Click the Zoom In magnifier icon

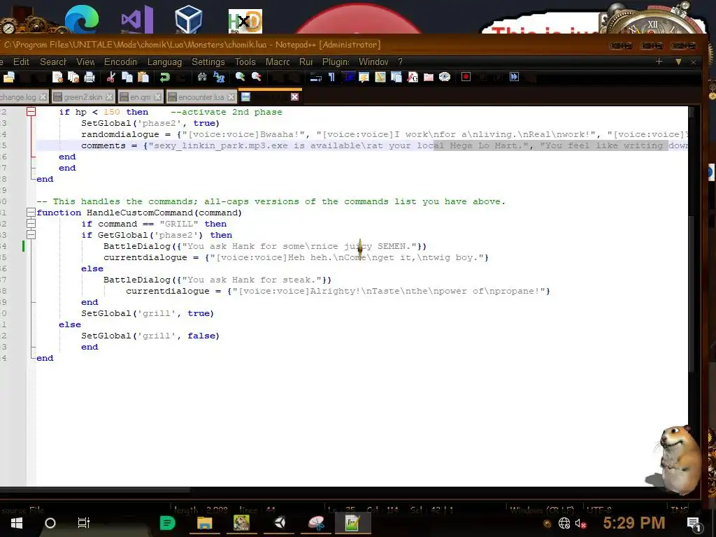pyautogui.click(x=241, y=77)
